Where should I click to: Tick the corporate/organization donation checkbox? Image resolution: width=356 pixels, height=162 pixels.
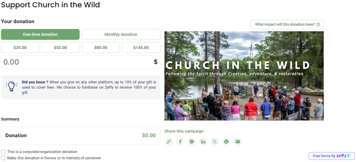coord(3,152)
